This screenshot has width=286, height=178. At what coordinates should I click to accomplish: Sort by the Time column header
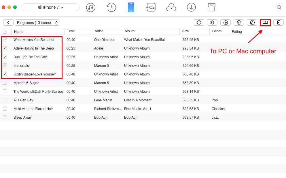(78, 31)
